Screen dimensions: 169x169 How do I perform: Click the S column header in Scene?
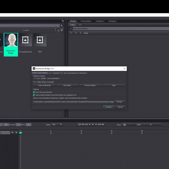click(x=76, y=33)
